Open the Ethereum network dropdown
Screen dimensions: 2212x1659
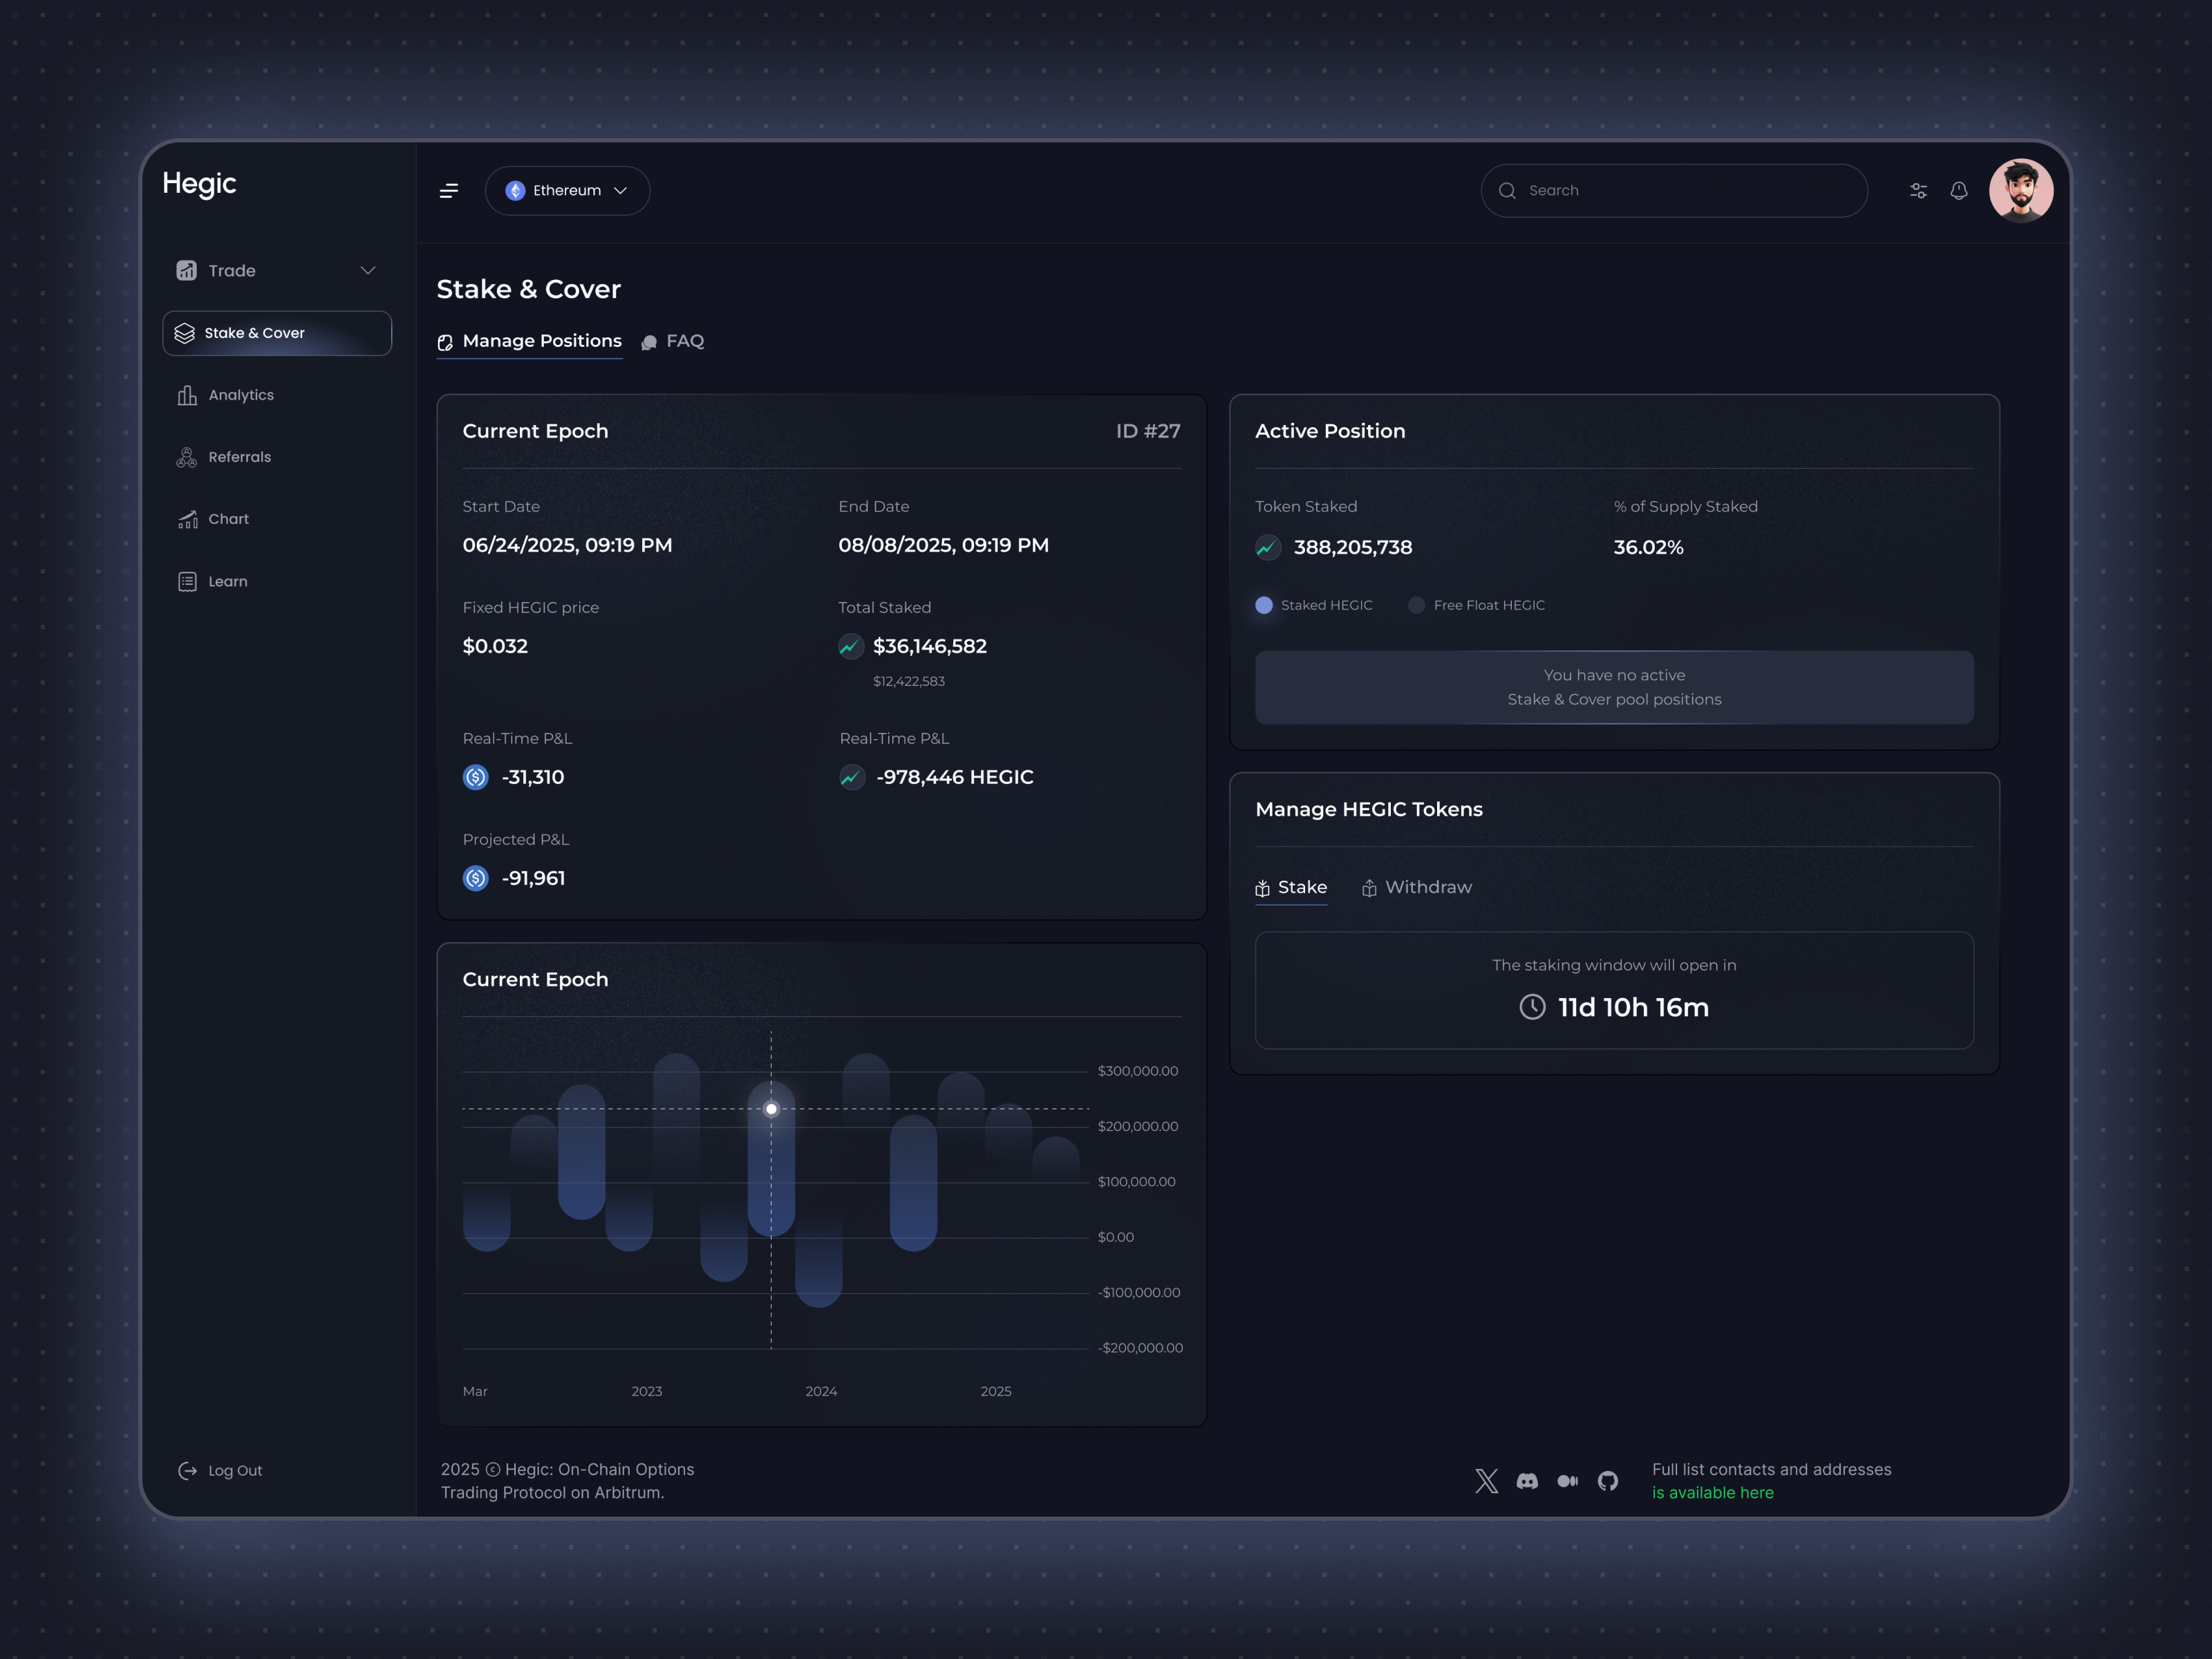[x=567, y=190]
